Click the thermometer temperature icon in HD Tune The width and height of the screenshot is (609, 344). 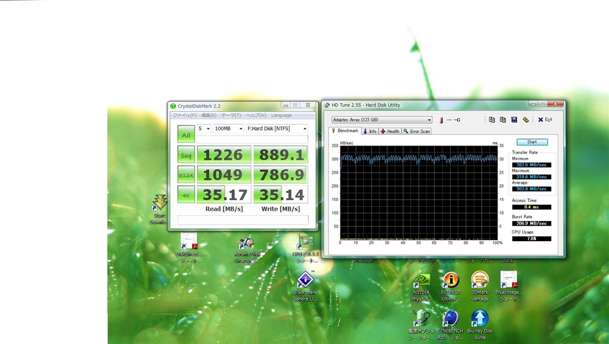coord(441,120)
